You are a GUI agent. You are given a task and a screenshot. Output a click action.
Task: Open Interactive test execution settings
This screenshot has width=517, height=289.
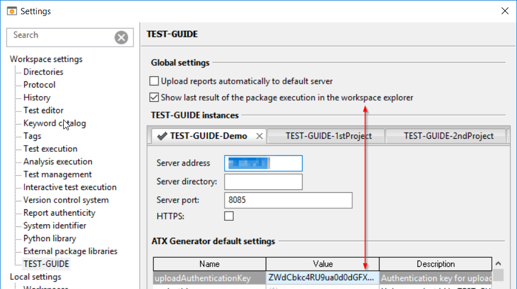pos(70,187)
